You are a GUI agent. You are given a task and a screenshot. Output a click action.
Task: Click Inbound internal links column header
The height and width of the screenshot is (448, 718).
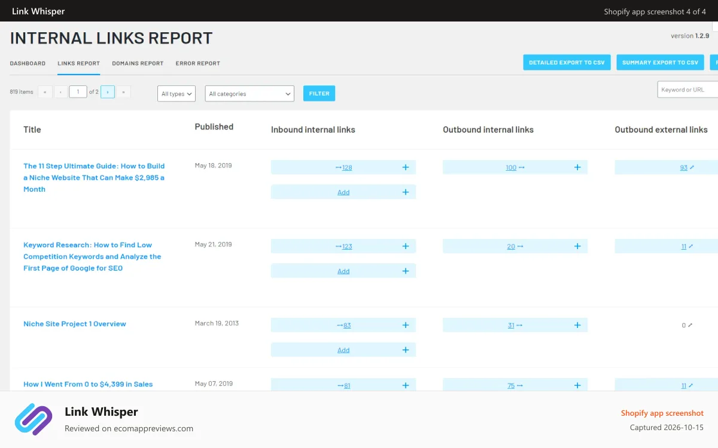313,130
